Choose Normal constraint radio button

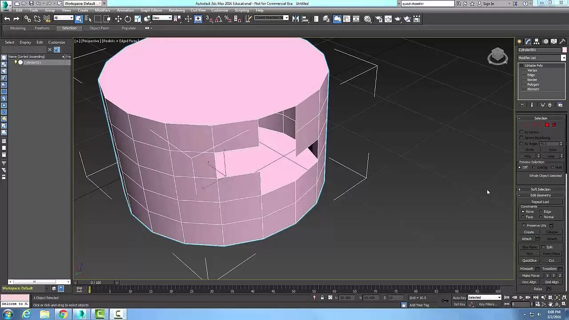coord(541,217)
